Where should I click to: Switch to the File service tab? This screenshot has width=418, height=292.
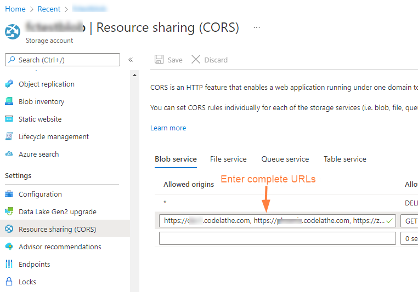click(228, 159)
